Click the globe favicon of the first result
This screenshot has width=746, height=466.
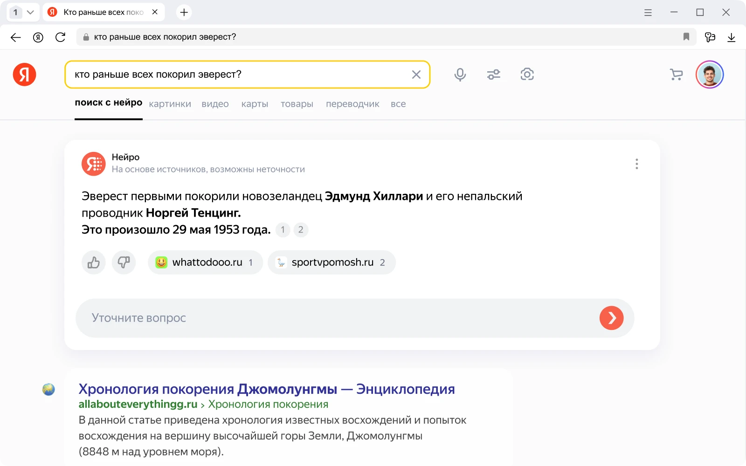click(48, 389)
